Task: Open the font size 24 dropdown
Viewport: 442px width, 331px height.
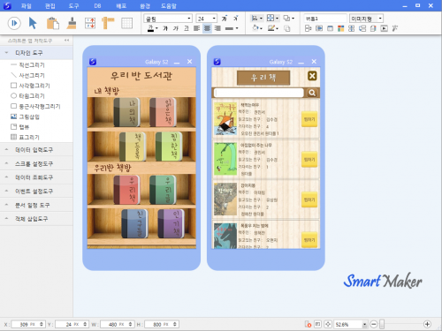Action: coord(214,19)
